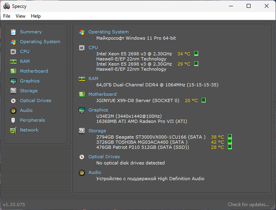Image resolution: width=276 pixels, height=210 pixels.
Task: Click AMD Radeon Pro VII text line
Action: (141, 121)
